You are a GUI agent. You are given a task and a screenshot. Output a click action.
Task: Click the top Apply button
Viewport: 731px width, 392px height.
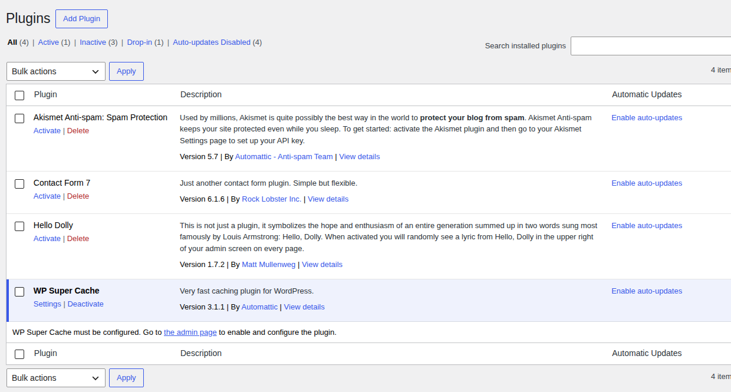[x=126, y=71]
